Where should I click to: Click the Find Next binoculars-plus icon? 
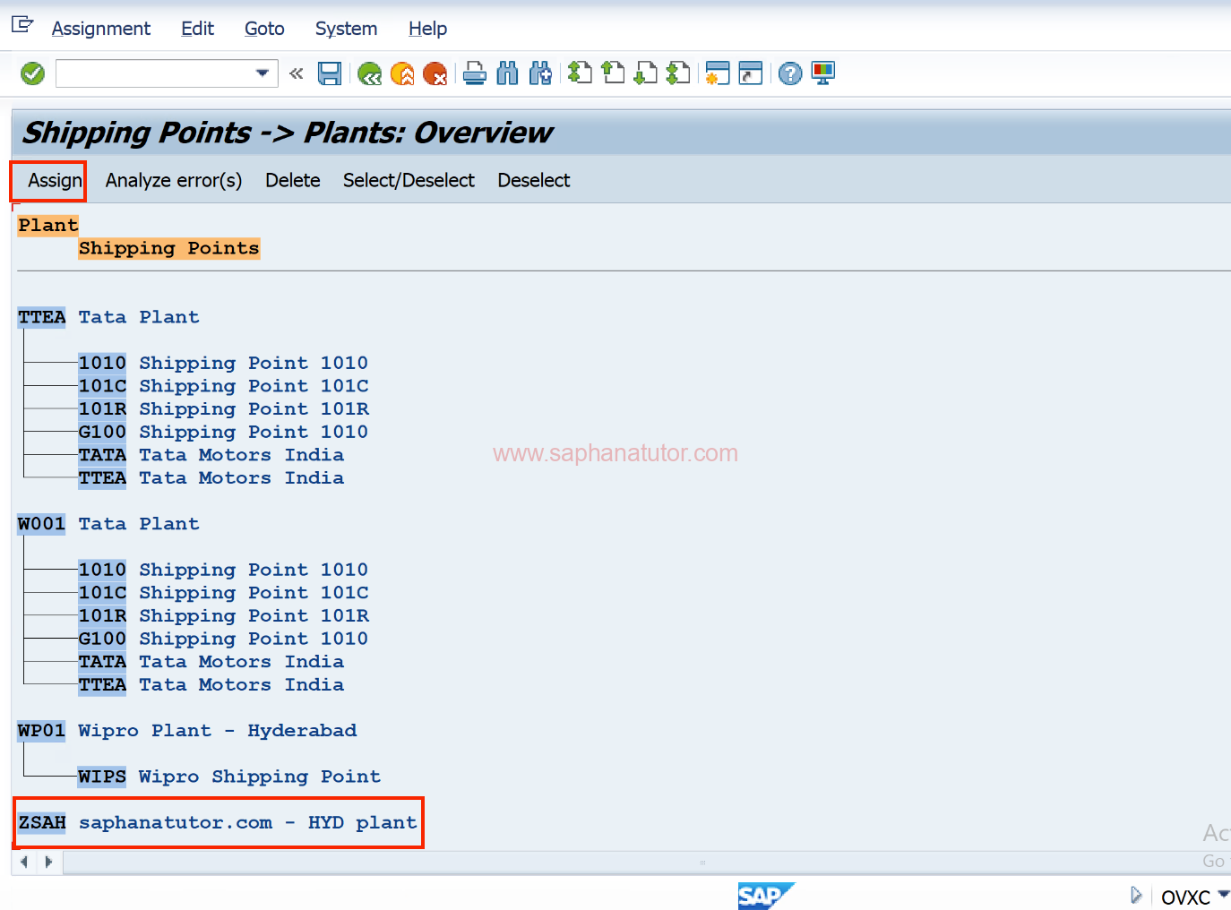[540, 73]
